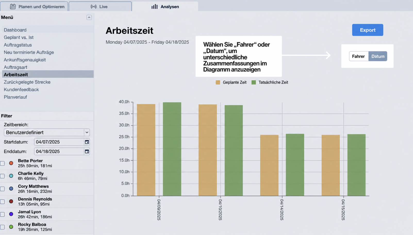Open Planverlauf in the menu
Viewport: 413px width, 235px height.
pyautogui.click(x=15, y=97)
